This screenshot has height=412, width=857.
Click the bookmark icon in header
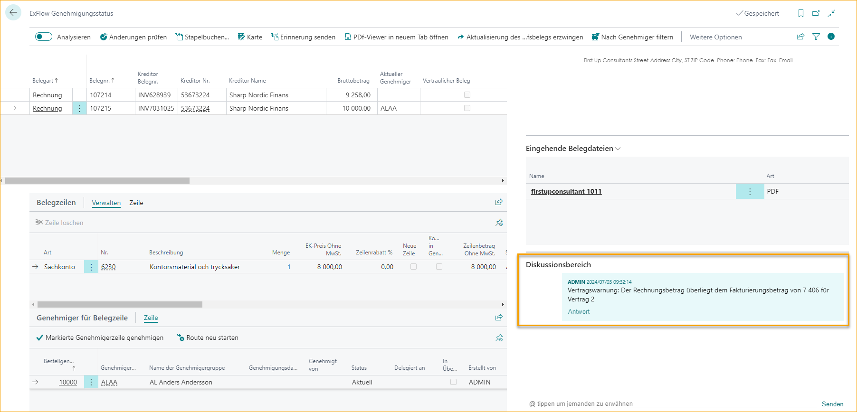pyautogui.click(x=801, y=13)
